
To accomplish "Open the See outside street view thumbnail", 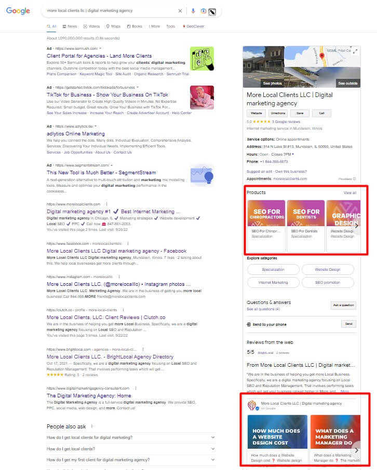I will pos(322,77).
